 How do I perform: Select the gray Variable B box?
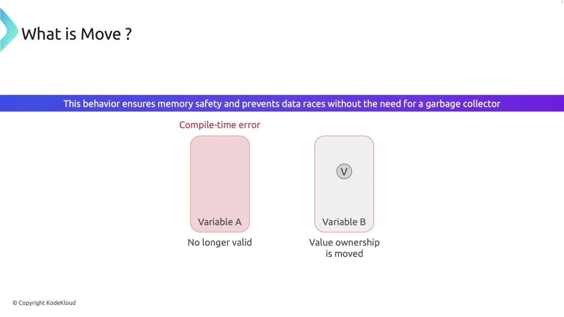pos(344,194)
